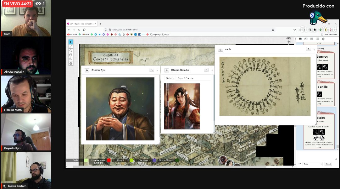Pop out the carta handout window
Screen dimensions: 340x189
[220, 50]
